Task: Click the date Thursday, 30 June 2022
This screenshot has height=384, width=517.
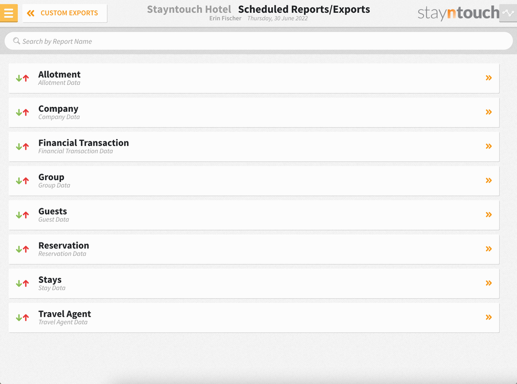Action: pyautogui.click(x=277, y=19)
